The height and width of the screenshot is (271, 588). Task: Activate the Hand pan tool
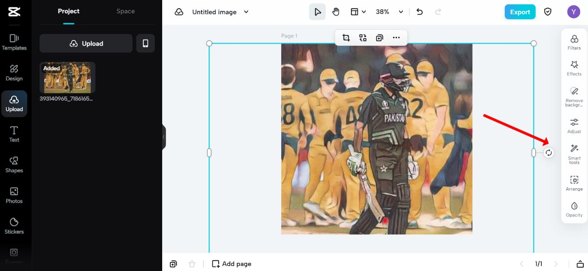coord(336,12)
